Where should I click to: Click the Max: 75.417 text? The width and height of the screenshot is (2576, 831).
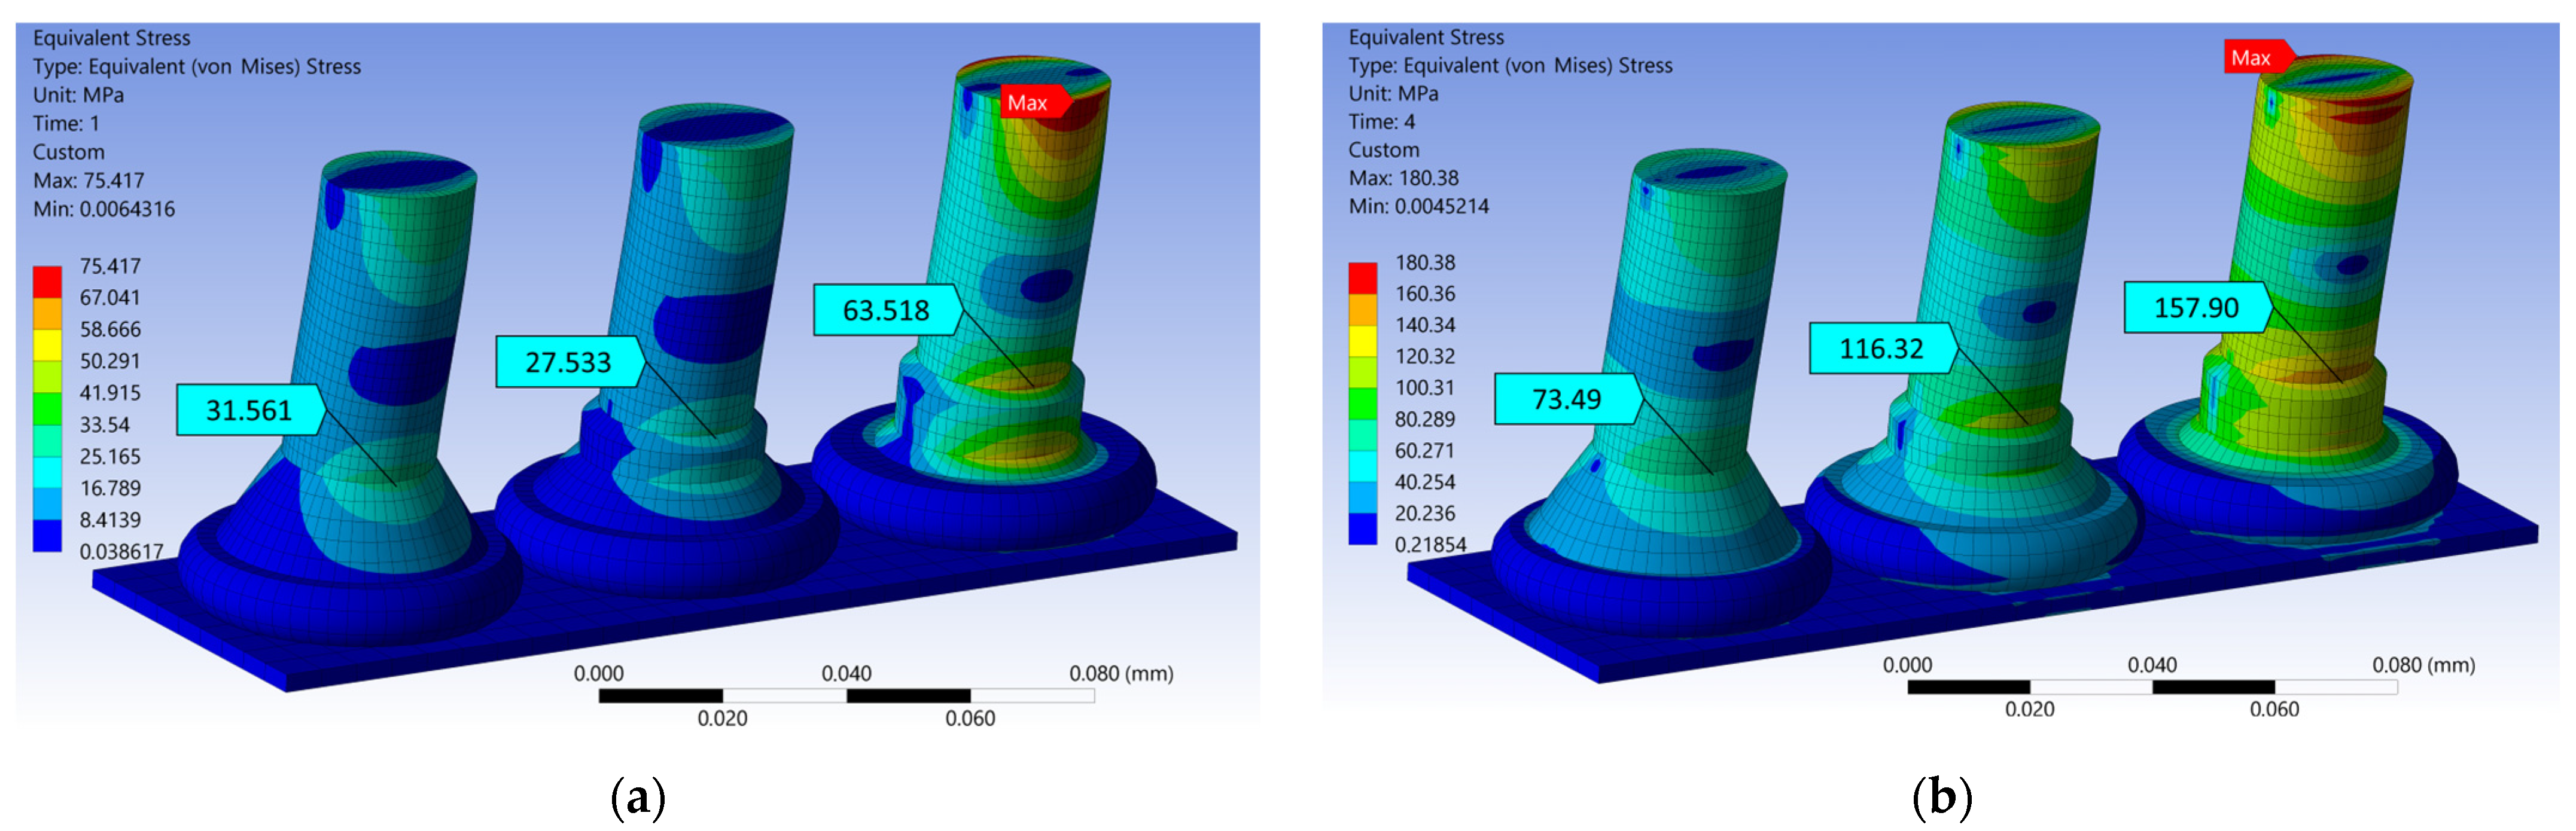point(88,181)
